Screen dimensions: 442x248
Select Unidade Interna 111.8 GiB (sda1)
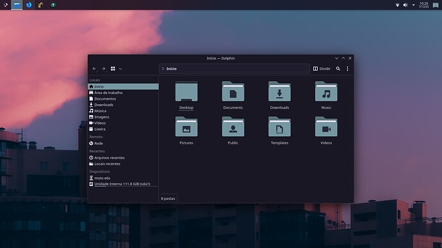(x=123, y=184)
